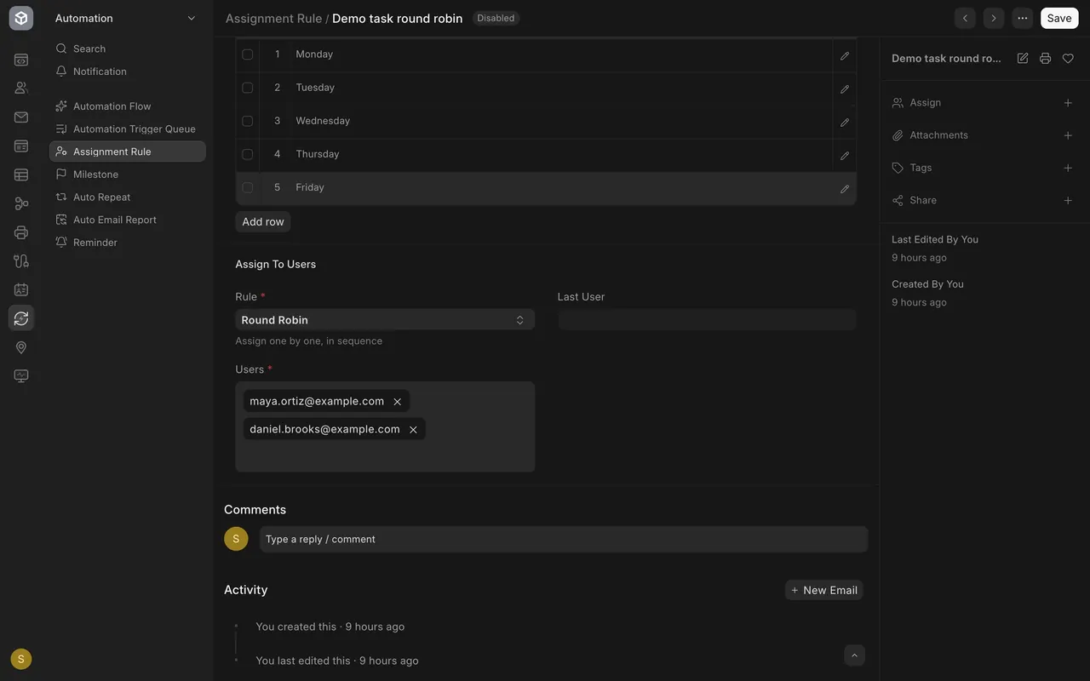
Task: Compose a New Email in Activity
Action: point(823,590)
